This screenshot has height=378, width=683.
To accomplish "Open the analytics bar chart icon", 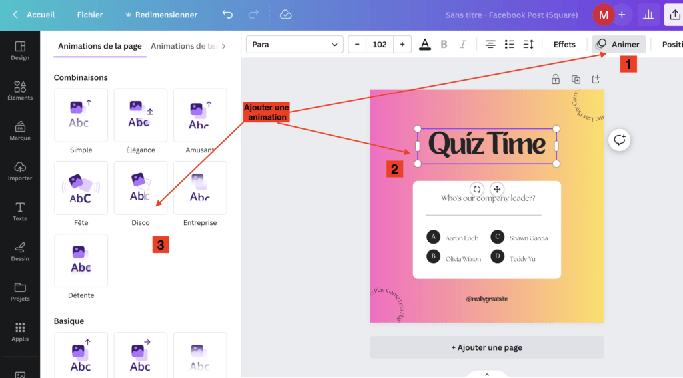I will [647, 15].
